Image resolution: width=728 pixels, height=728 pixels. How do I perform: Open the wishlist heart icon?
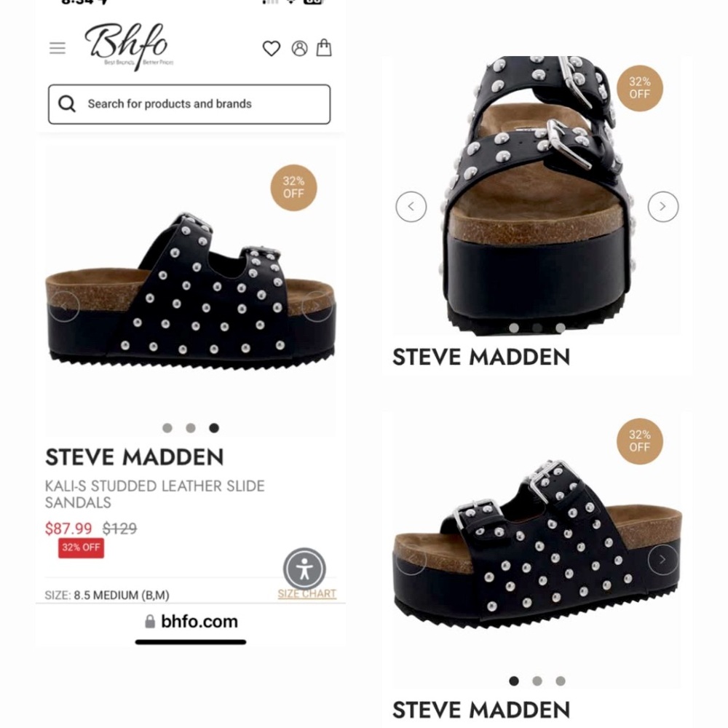pos(272,48)
